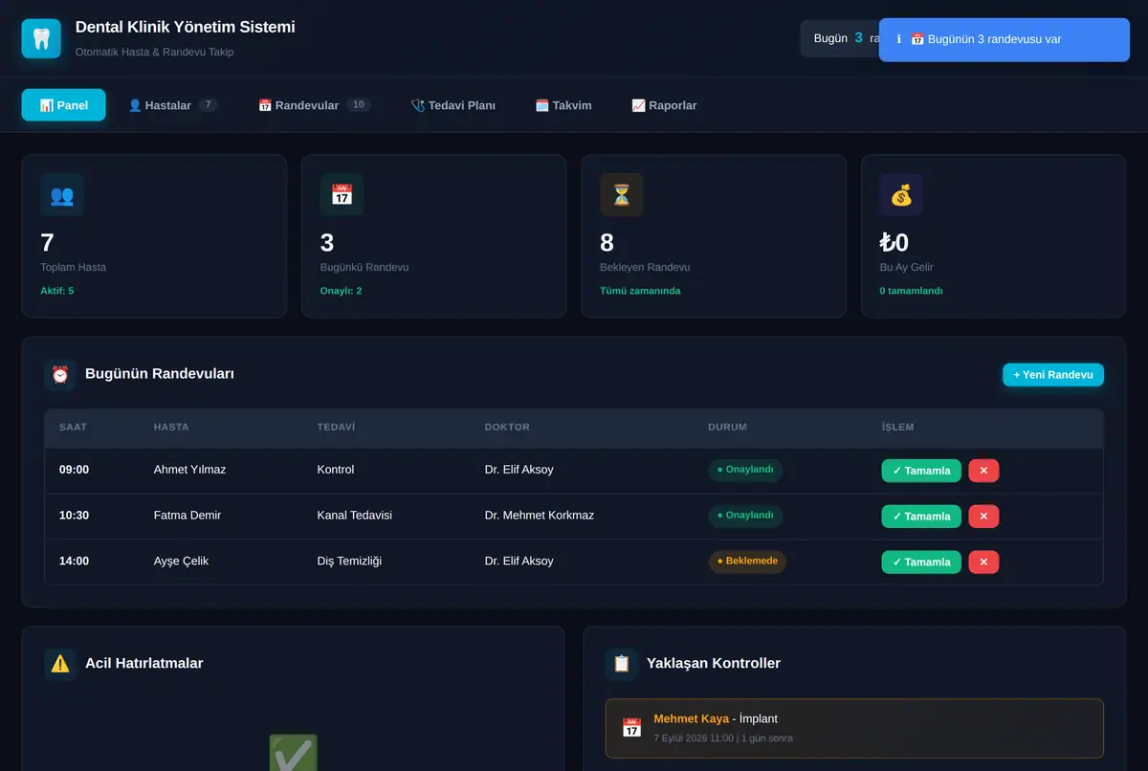Select the 14:00 time cell
This screenshot has height=771, width=1148.
[x=74, y=562]
